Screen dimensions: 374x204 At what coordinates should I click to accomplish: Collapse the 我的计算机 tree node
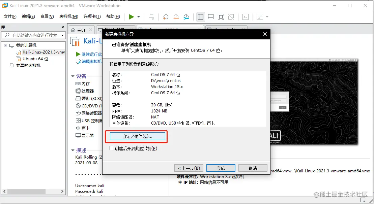click(x=5, y=45)
